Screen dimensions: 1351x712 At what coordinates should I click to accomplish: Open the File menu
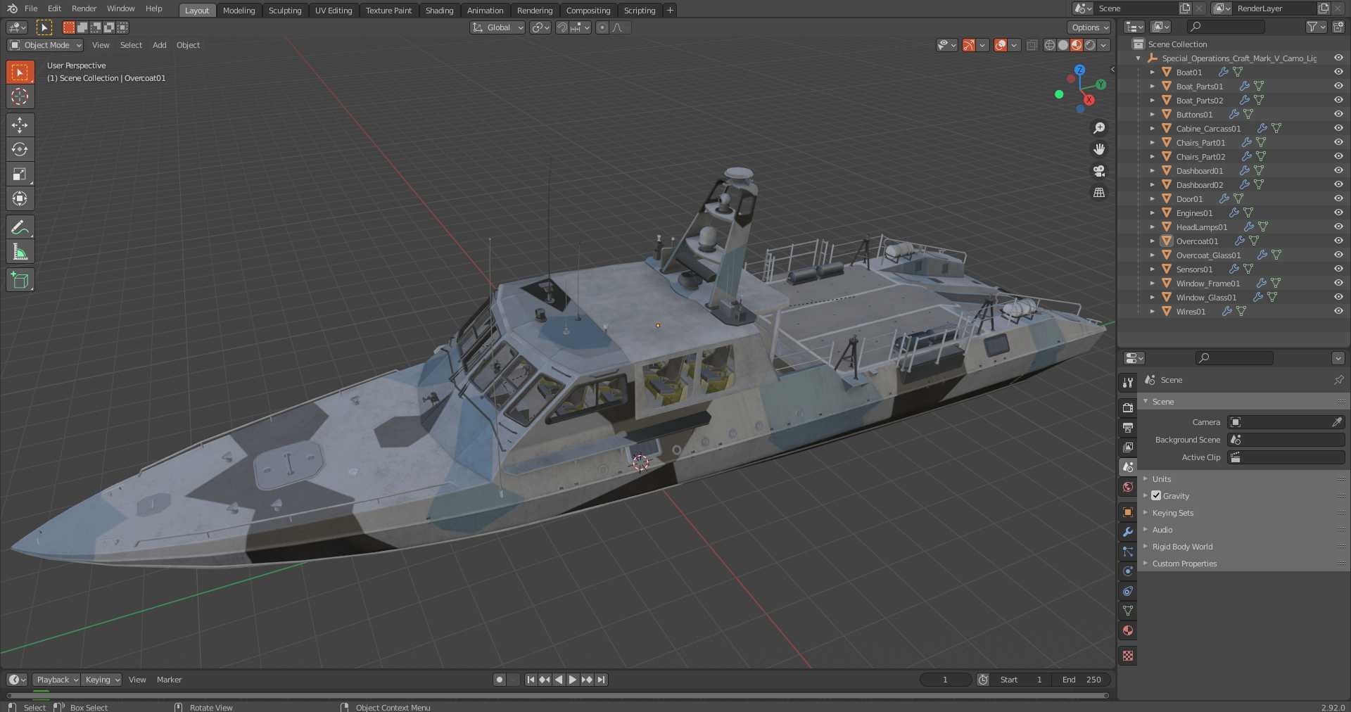pos(31,8)
